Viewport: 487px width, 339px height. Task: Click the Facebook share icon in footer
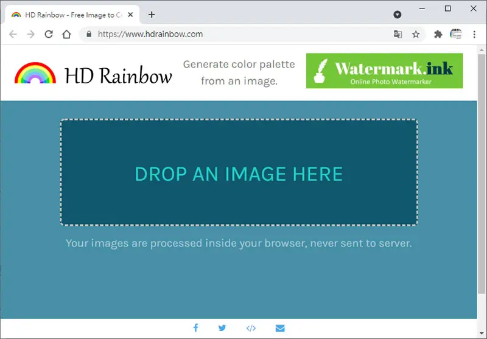click(195, 327)
